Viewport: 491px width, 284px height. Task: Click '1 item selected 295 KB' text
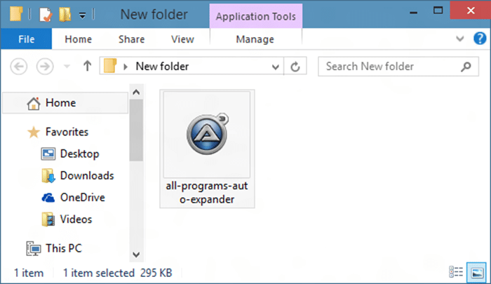[x=117, y=273]
